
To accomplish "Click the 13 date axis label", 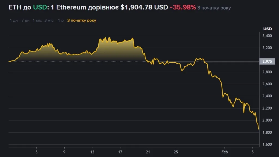I will [92, 151].
